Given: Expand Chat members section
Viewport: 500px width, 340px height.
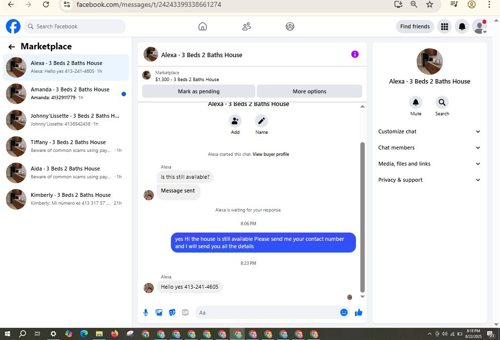Looking at the screenshot, I should (429, 148).
